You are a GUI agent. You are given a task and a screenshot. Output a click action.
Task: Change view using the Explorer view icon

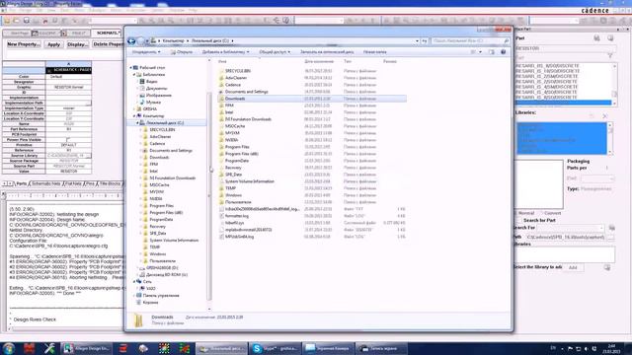(473, 52)
